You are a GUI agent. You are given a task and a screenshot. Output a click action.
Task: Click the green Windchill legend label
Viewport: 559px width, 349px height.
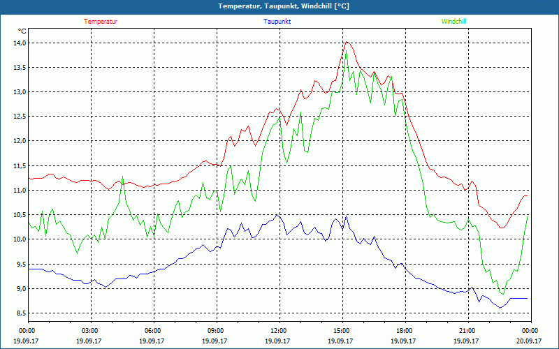tap(453, 22)
